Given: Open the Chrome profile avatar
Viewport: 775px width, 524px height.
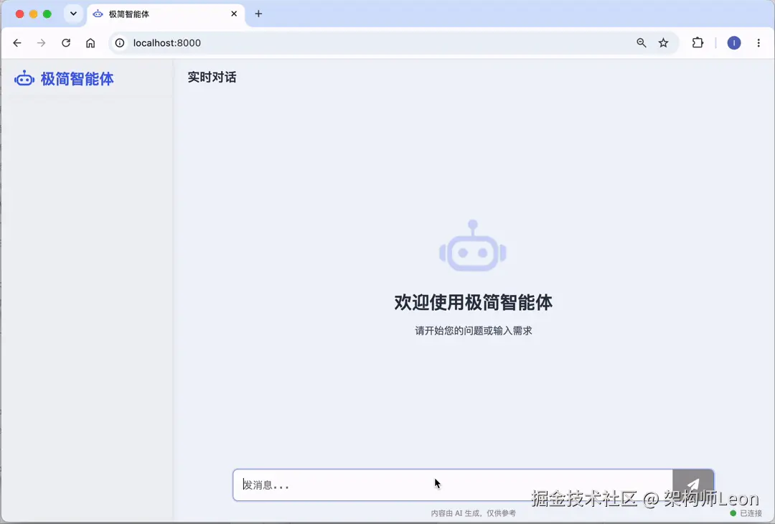Looking at the screenshot, I should 734,43.
